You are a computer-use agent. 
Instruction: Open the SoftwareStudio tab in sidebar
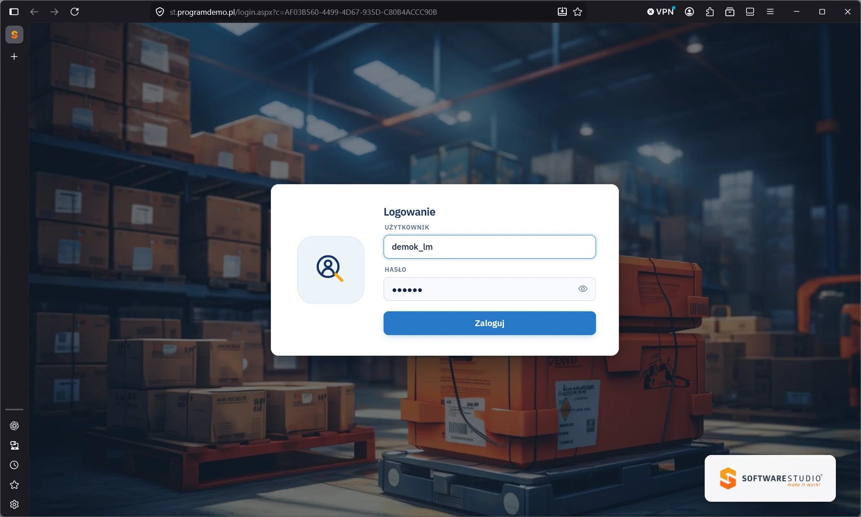[14, 35]
